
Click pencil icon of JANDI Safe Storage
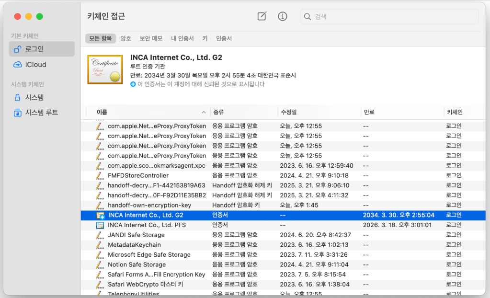click(x=100, y=235)
